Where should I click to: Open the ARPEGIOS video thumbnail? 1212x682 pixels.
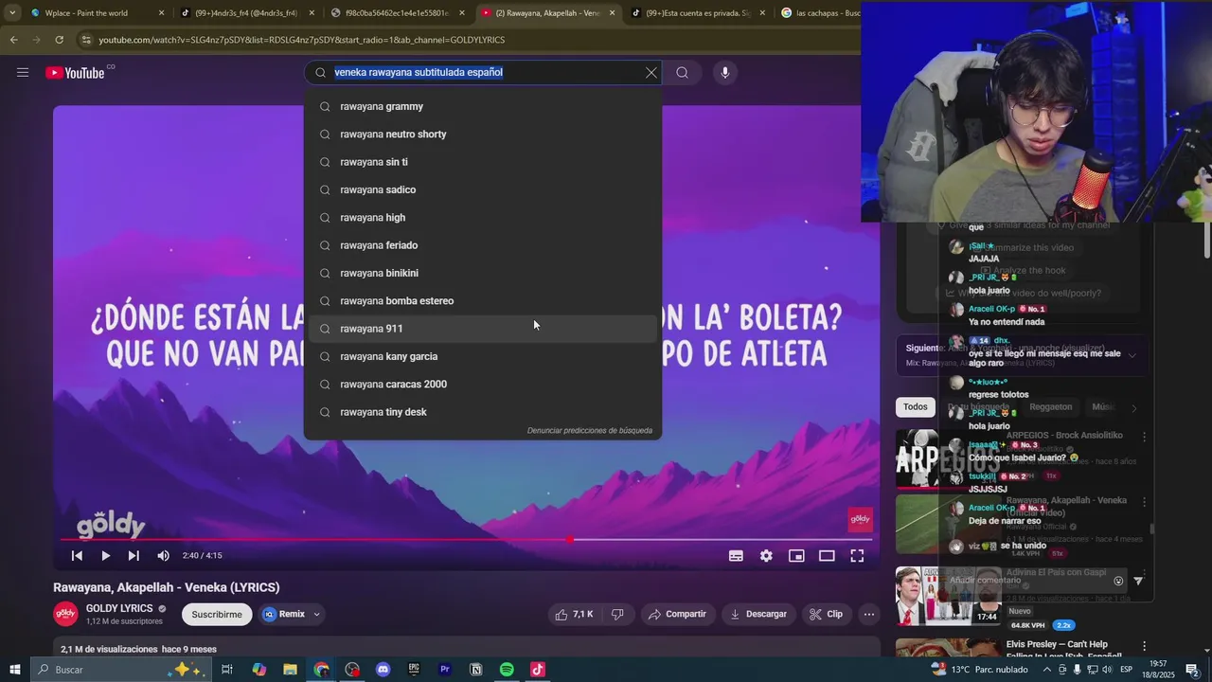tap(947, 460)
